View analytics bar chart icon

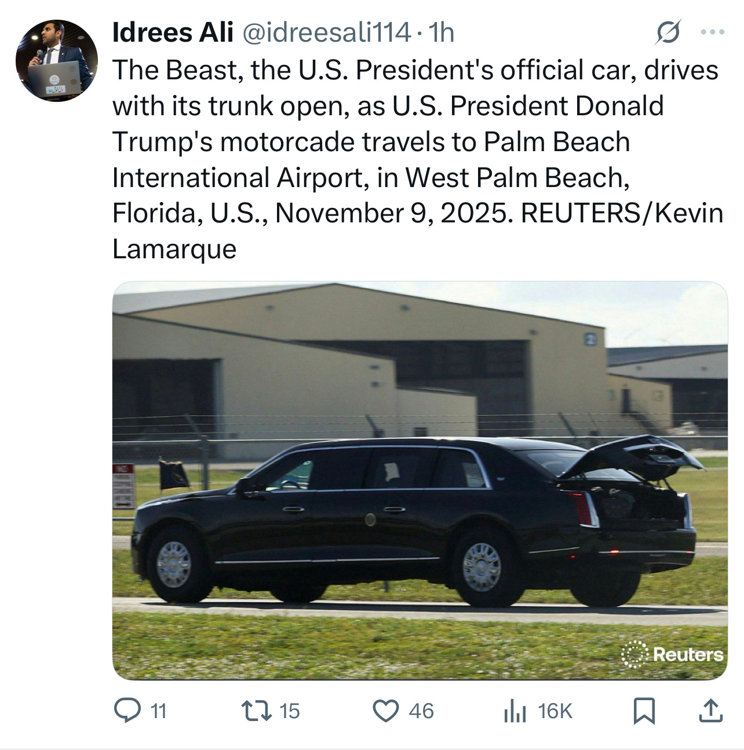point(515,711)
